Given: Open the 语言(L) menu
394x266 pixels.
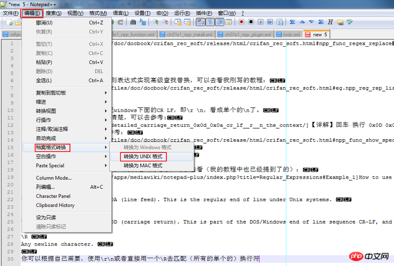Looking at the screenshot, I should [121, 13].
